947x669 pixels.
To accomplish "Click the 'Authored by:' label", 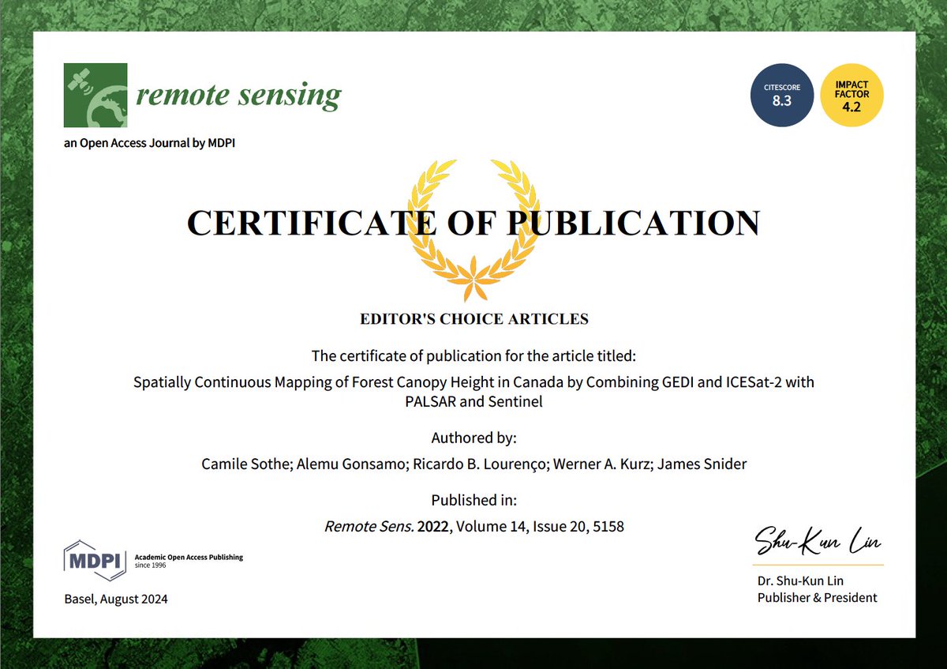I will [x=473, y=437].
